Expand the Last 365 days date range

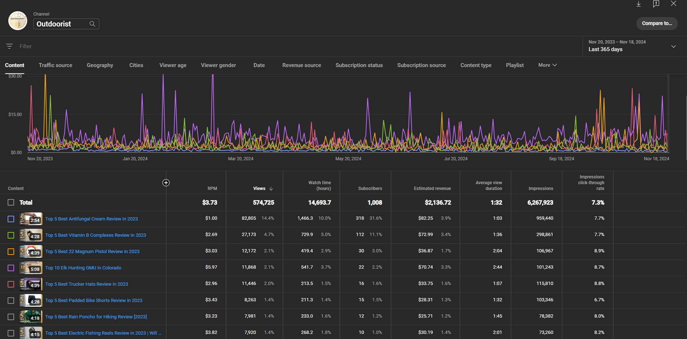[634, 46]
